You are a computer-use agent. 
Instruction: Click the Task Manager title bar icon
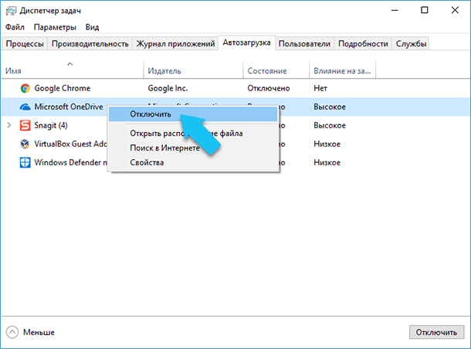point(11,11)
